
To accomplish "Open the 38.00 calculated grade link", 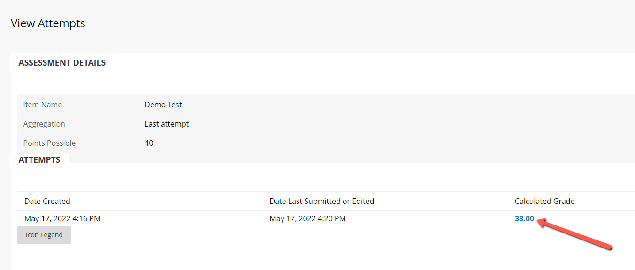I will tap(524, 218).
